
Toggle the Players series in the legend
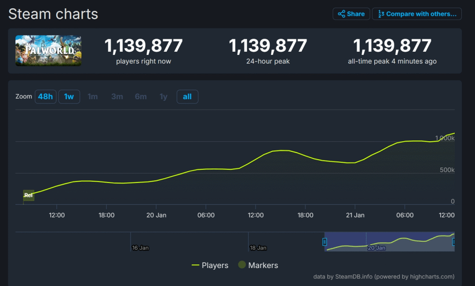[210, 265]
